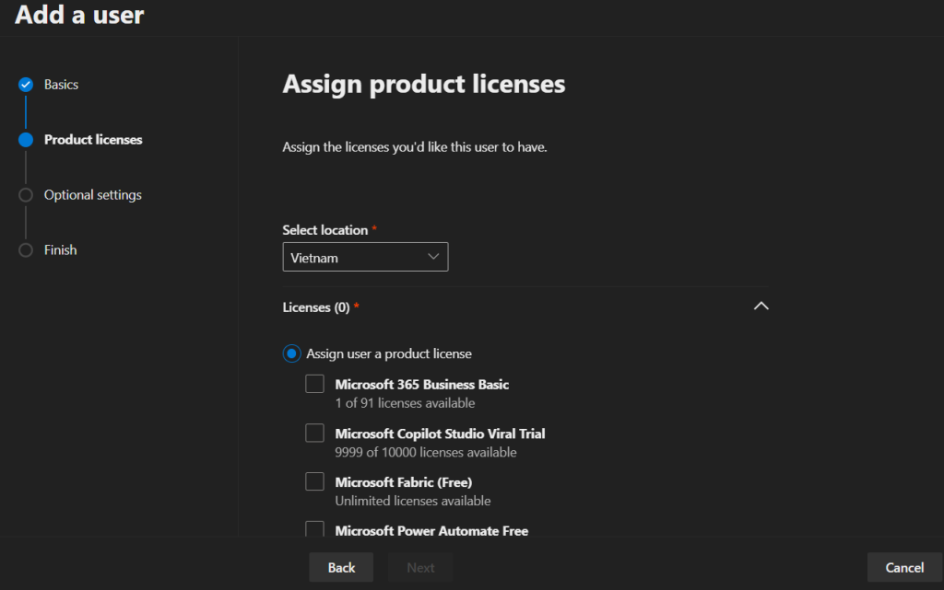Click the disabled Next button
Screen dimensions: 944x590
(420, 568)
